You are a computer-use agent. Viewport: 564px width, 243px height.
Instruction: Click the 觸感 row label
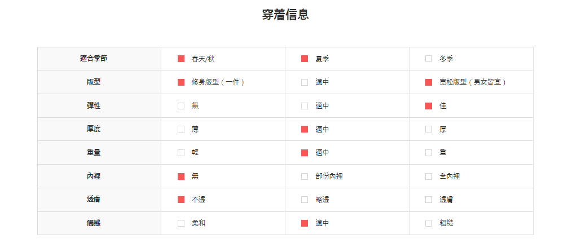point(94,223)
